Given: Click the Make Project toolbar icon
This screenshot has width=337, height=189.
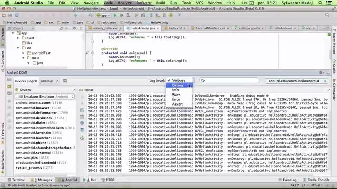Looking at the screenshot, I should 91,15.
